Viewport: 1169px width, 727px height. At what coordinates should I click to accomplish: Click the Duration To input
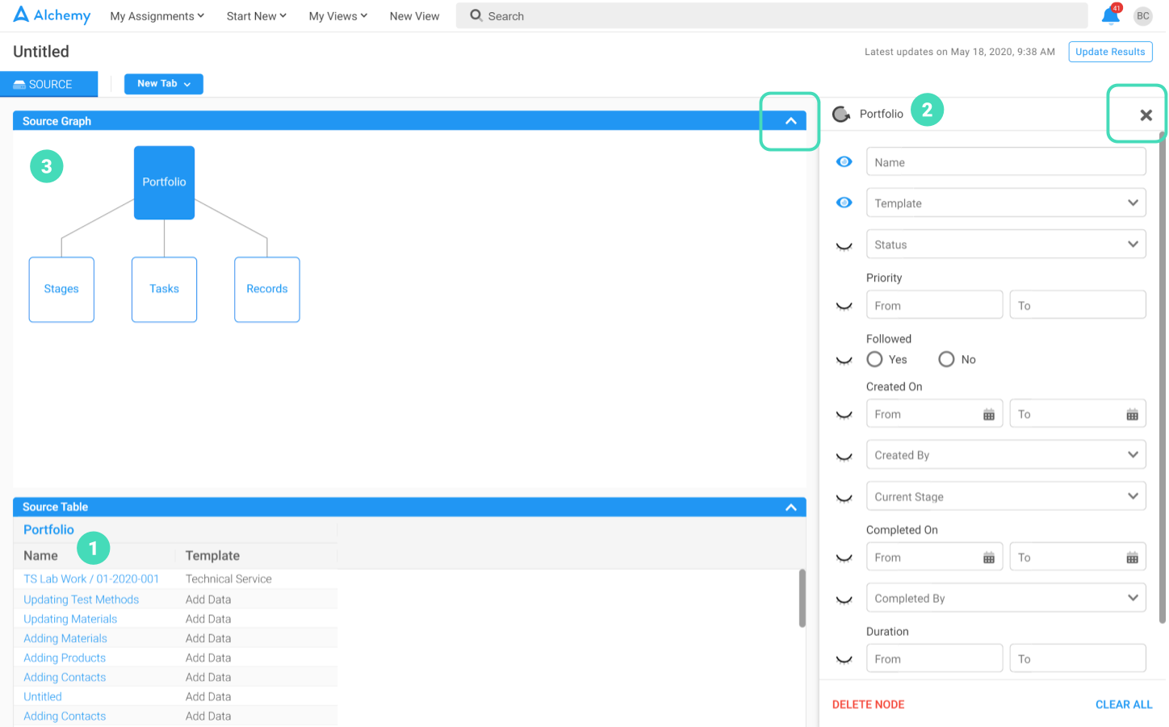point(1078,658)
